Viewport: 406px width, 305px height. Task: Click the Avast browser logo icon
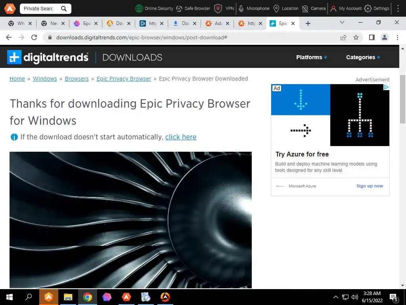(x=10, y=9)
